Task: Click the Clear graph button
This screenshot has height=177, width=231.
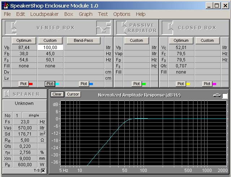Action: (x=57, y=94)
